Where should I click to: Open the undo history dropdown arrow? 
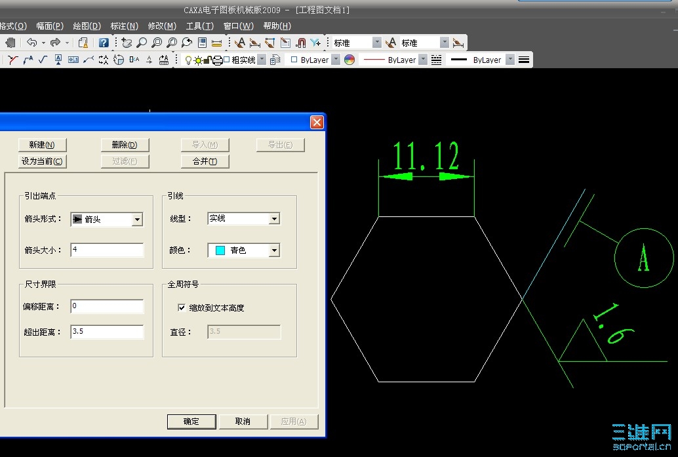click(43, 43)
